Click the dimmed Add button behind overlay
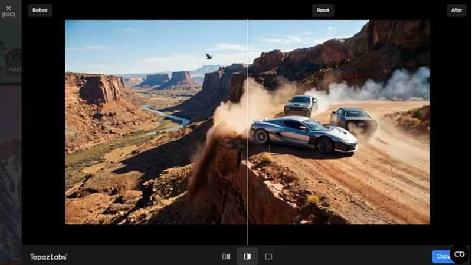 coord(14,69)
